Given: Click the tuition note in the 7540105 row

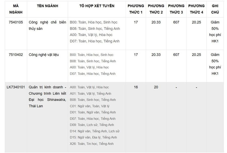Looking at the screenshot, I should pyautogui.click(x=215, y=32).
